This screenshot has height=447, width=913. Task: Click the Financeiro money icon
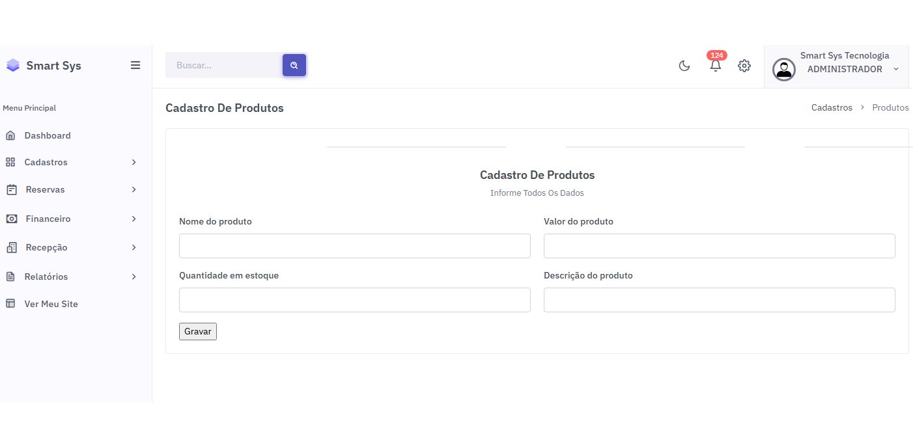point(11,219)
